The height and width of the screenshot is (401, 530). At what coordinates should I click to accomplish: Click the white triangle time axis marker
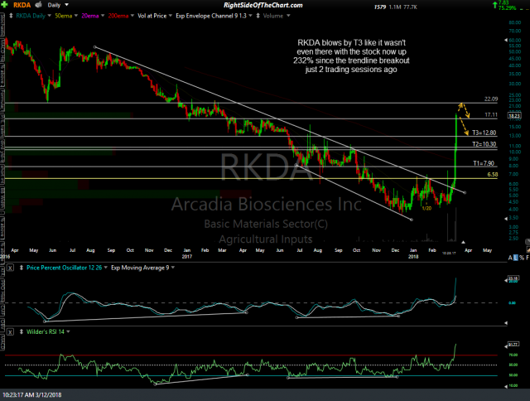(x=463, y=242)
